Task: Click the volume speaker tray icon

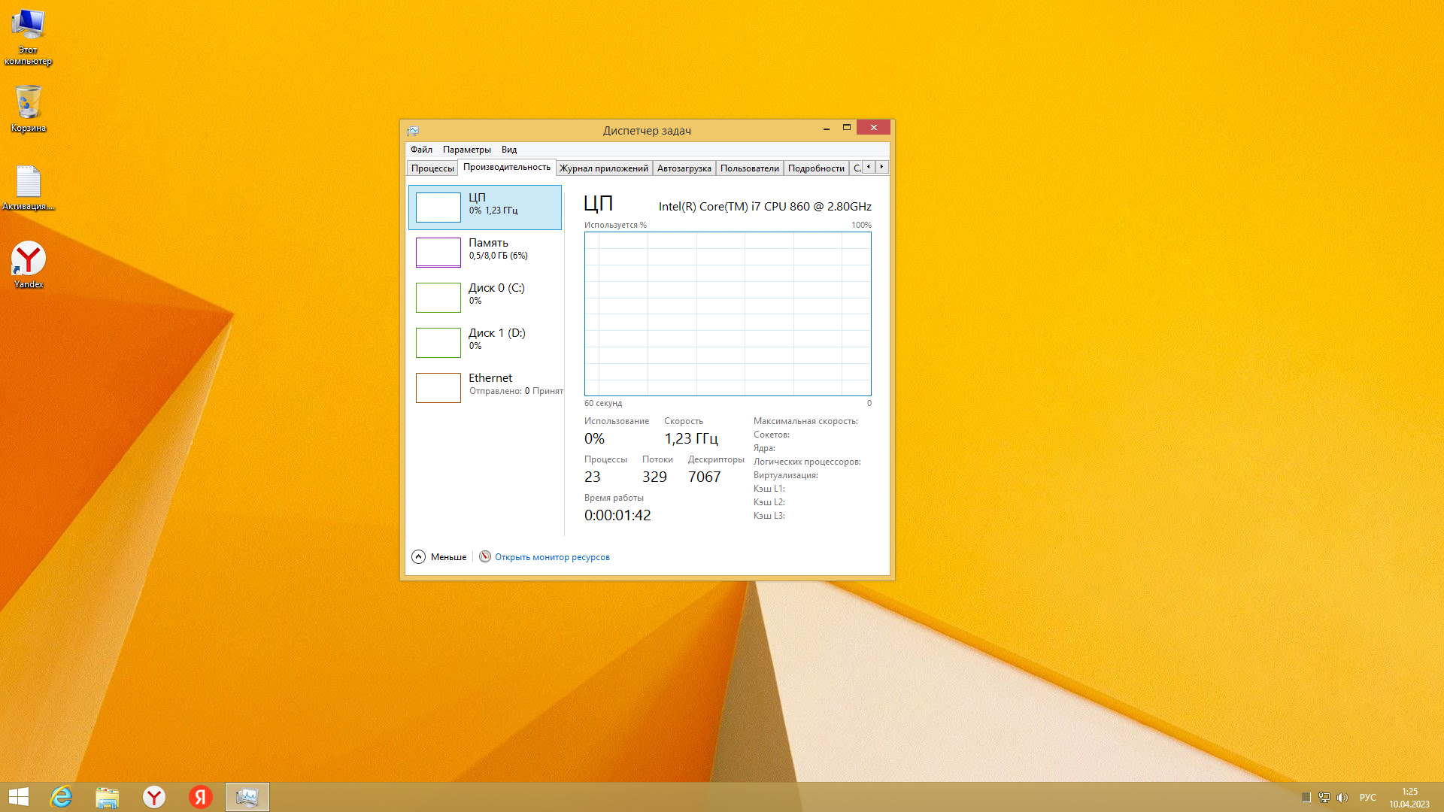Action: click(1342, 798)
